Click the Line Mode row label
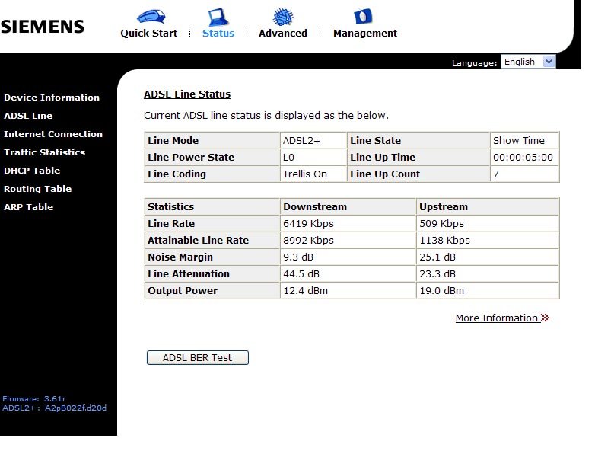The height and width of the screenshot is (454, 595). tap(173, 141)
